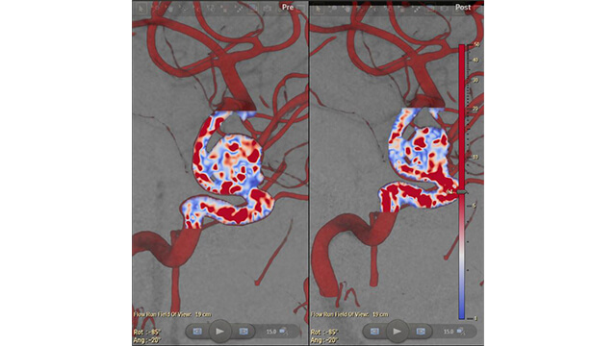Play the Post flow run
This screenshot has width=616, height=346.
398,332
